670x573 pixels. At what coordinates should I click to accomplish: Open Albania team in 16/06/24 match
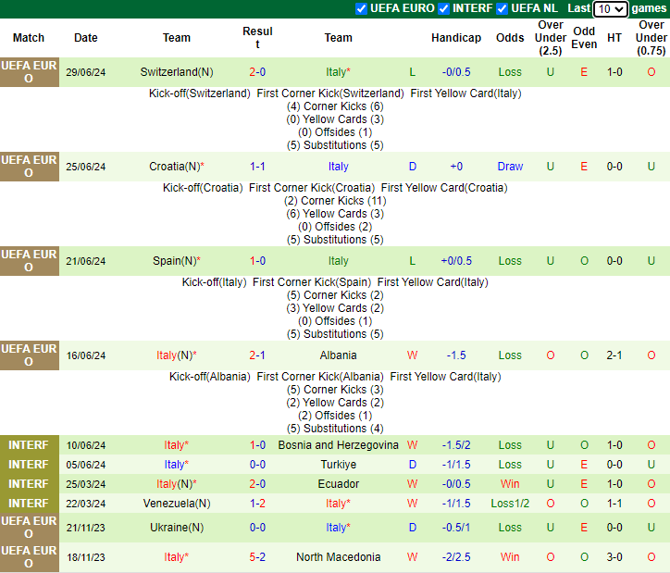coord(338,355)
